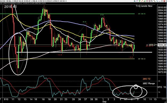The width and height of the screenshot is (167, 103).
Task: Click the orange '2893 TD' label
Action: (x=146, y=79)
